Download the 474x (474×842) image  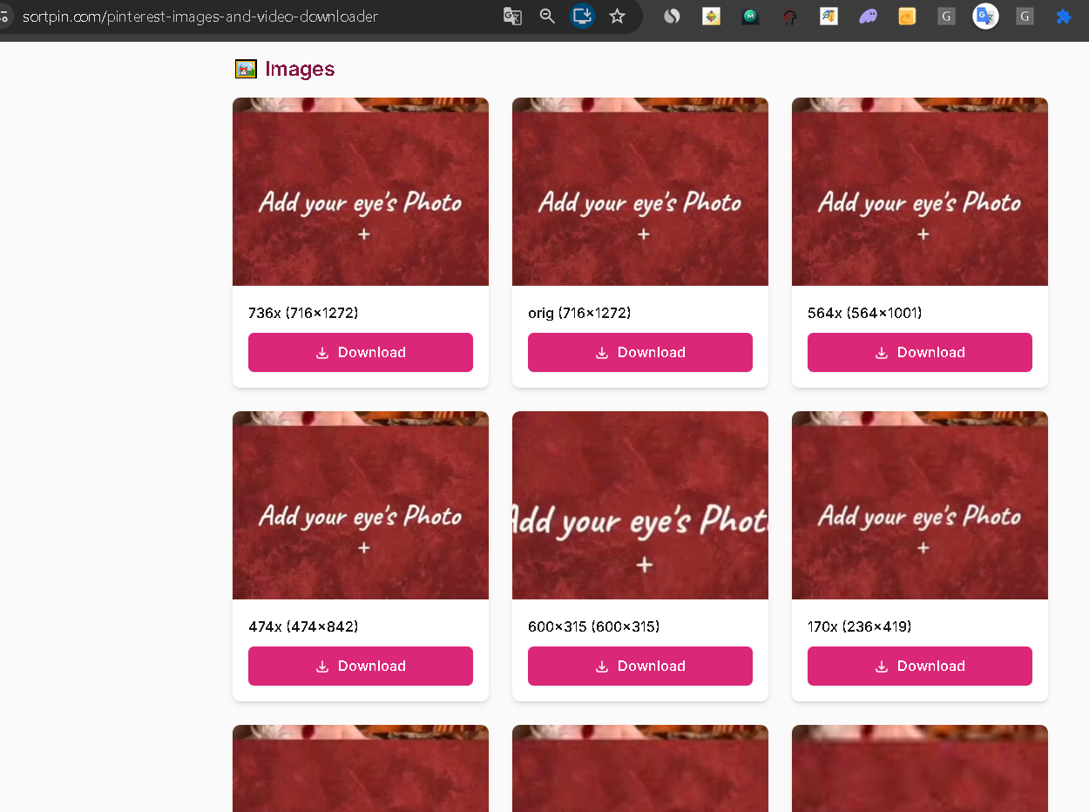point(361,666)
